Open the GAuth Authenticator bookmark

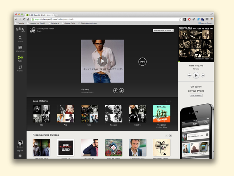(x=87, y=23)
